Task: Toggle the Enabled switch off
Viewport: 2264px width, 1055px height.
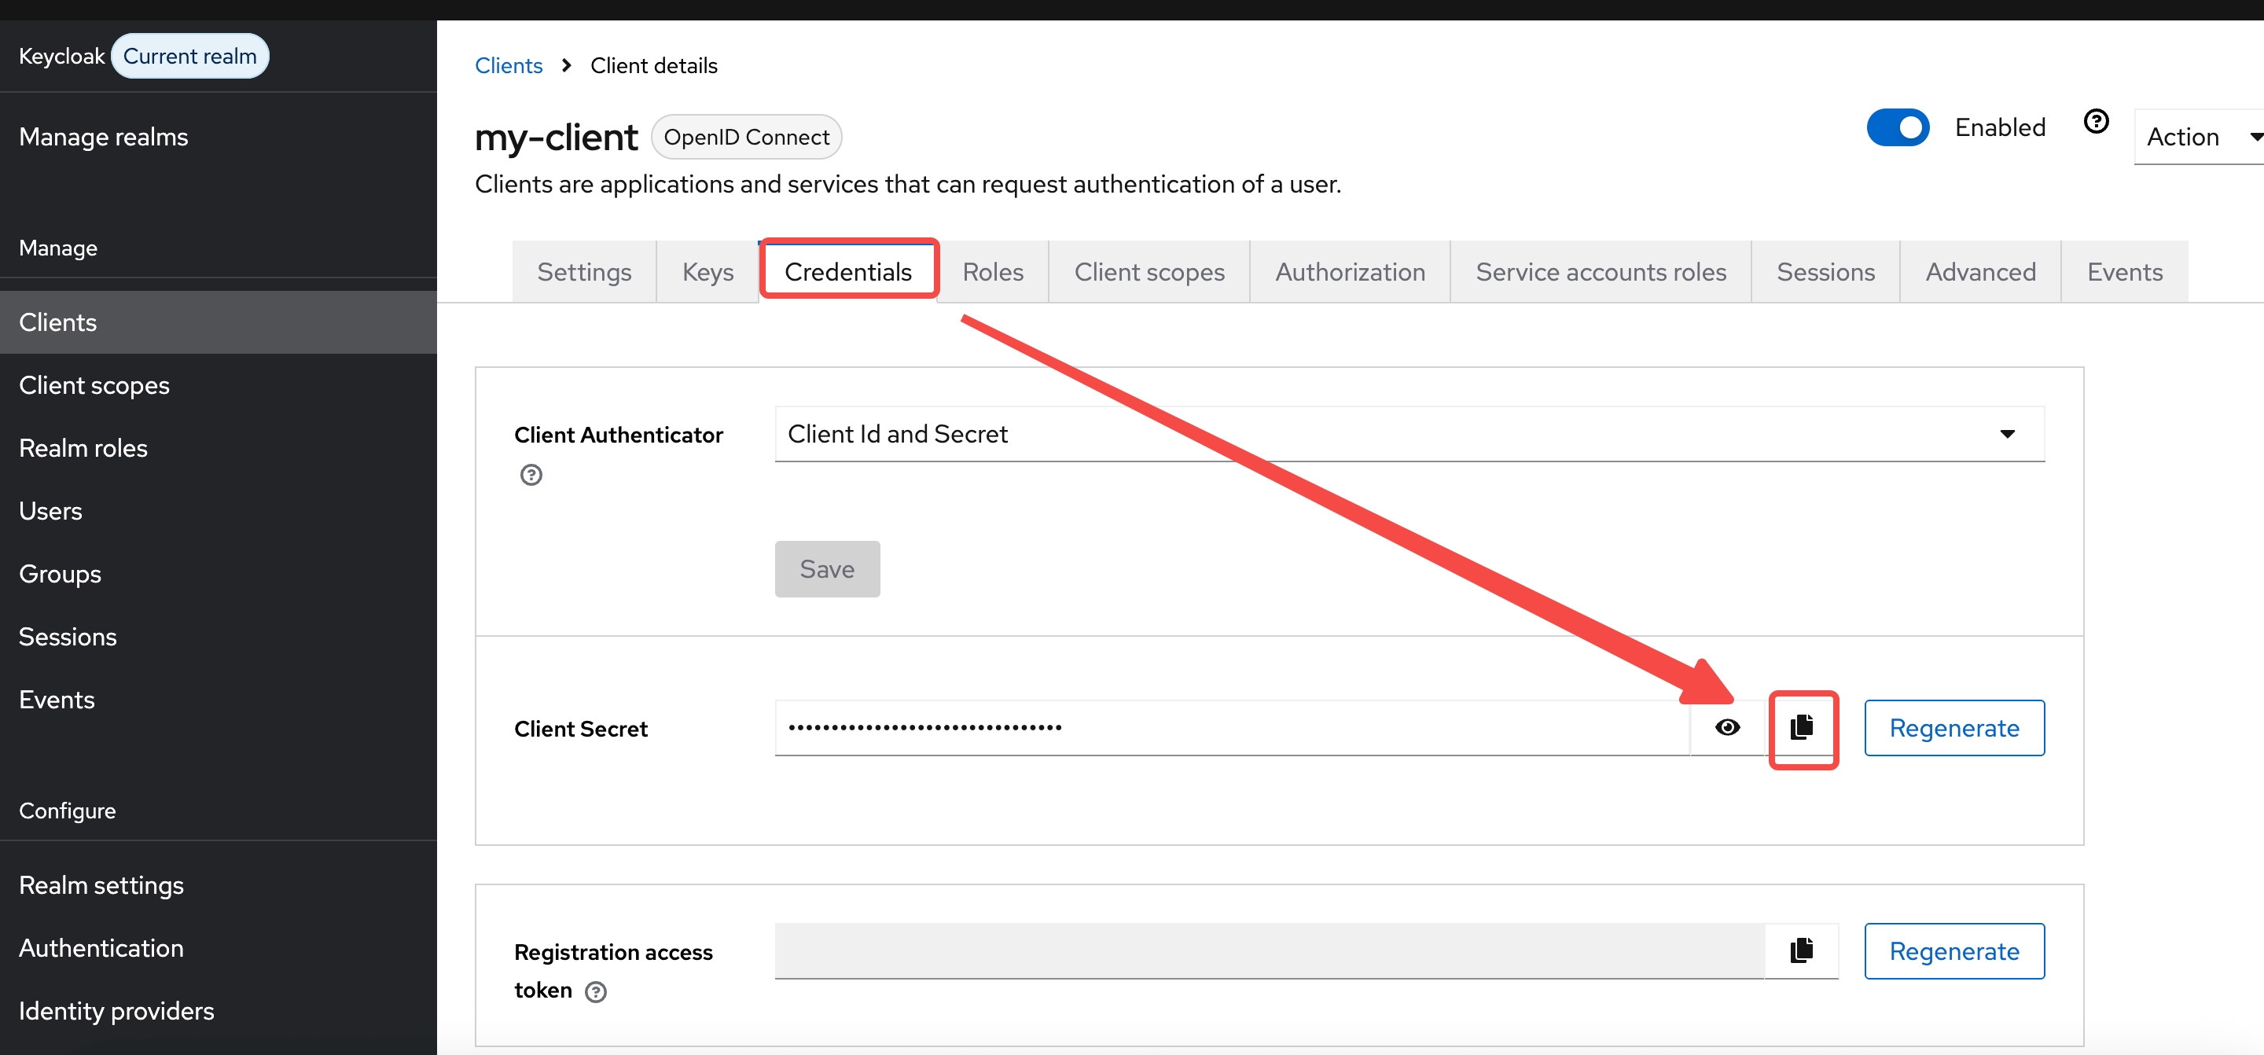Action: click(1898, 127)
